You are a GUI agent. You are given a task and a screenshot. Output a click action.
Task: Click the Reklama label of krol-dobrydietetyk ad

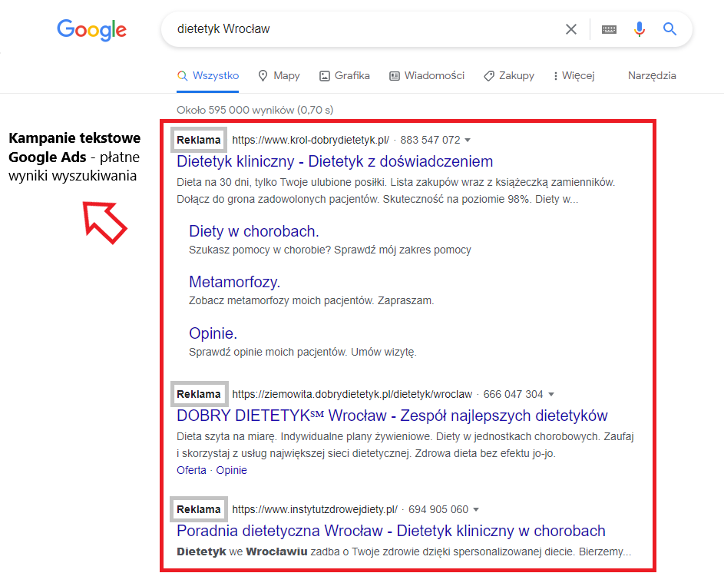(x=199, y=140)
